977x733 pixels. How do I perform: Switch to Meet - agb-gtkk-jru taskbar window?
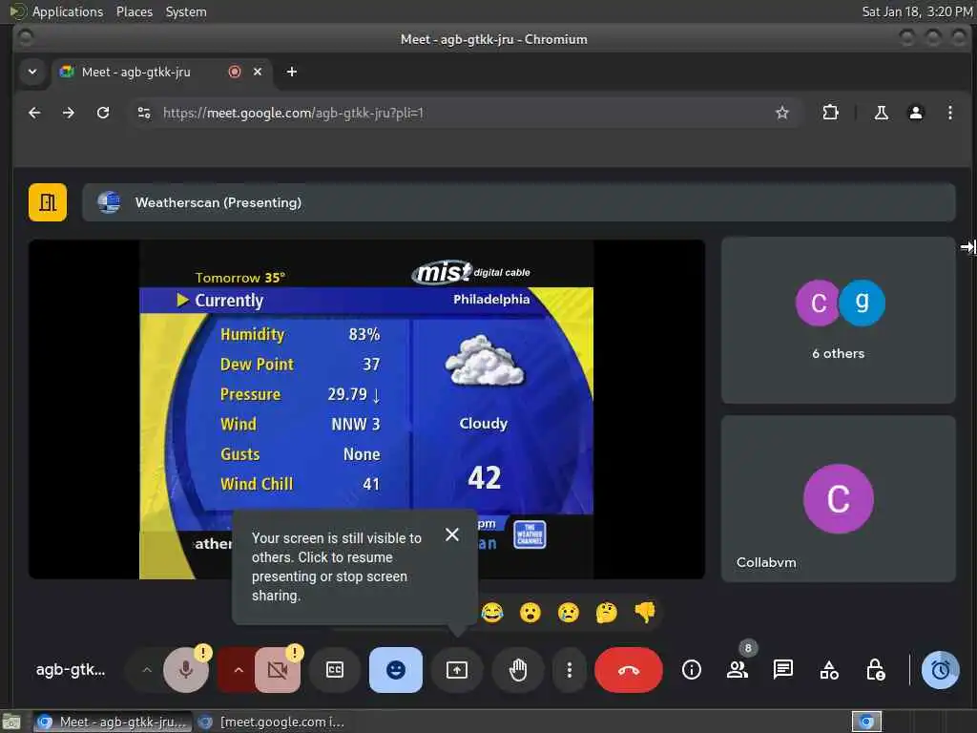click(x=113, y=722)
